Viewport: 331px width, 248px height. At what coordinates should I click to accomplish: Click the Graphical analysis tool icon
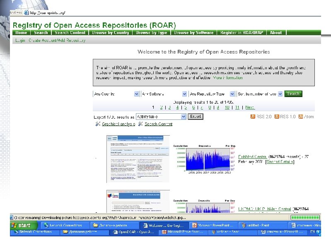98,124
